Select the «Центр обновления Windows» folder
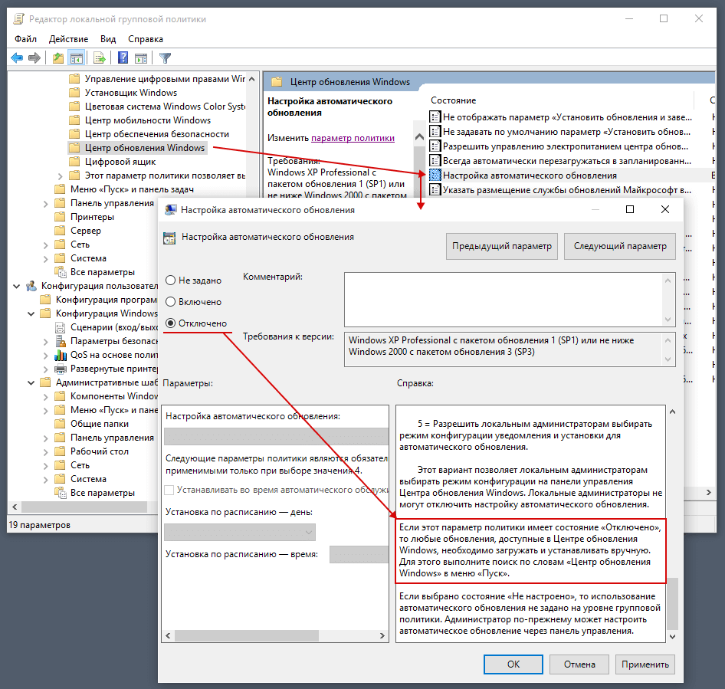Image resolution: width=725 pixels, height=689 pixels. [x=144, y=148]
